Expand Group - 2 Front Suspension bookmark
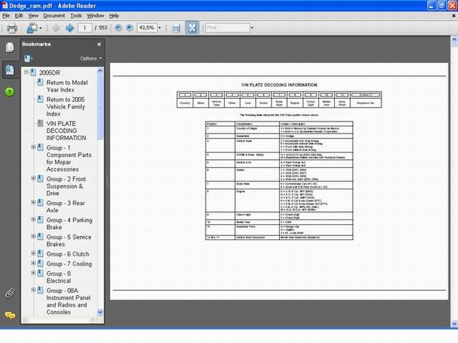 (33, 178)
